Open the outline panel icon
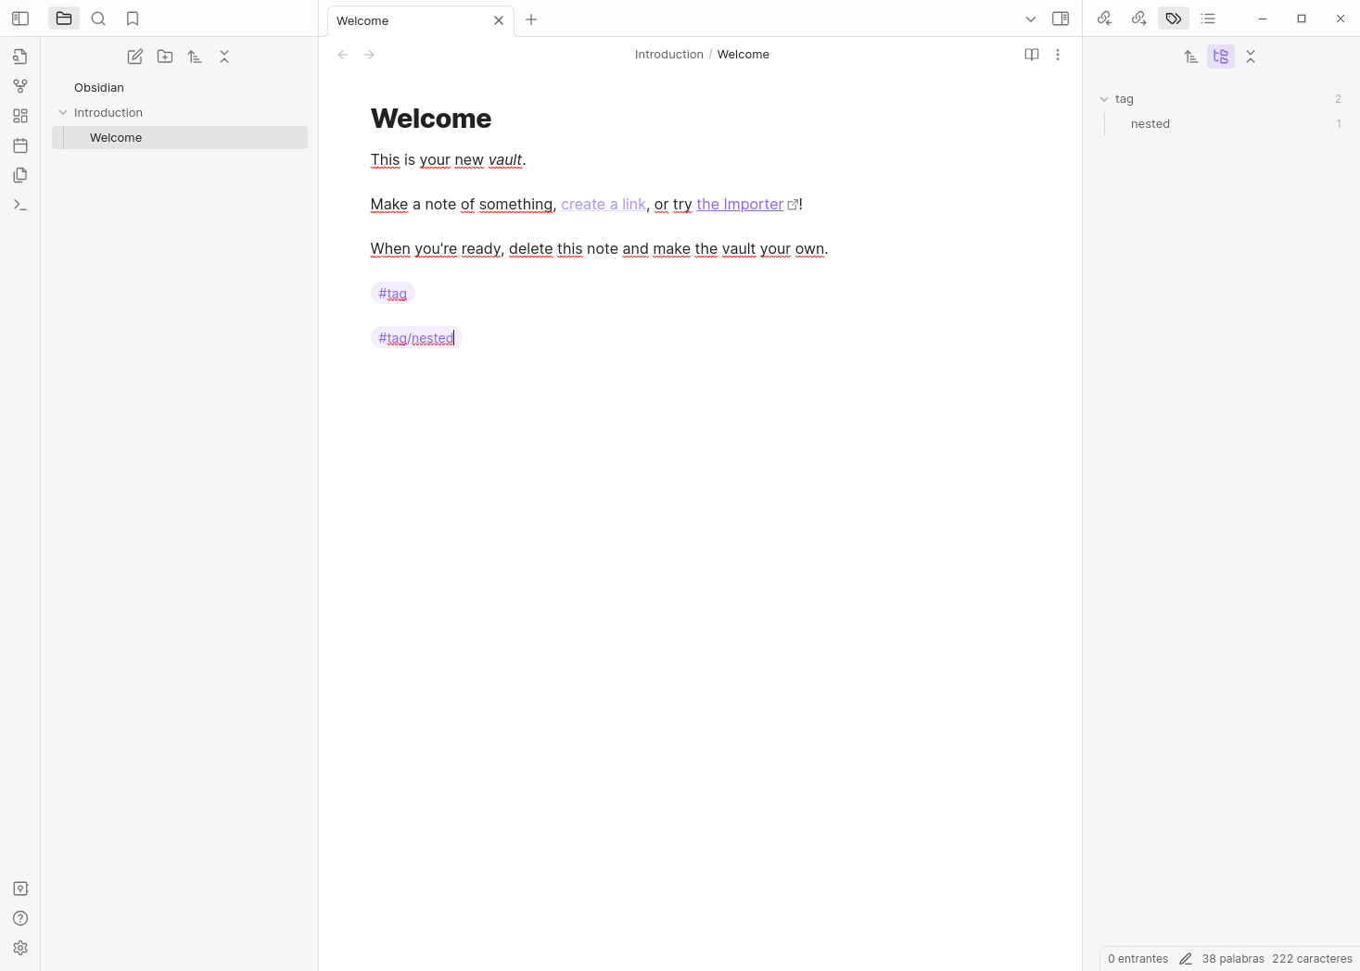 1208,19
